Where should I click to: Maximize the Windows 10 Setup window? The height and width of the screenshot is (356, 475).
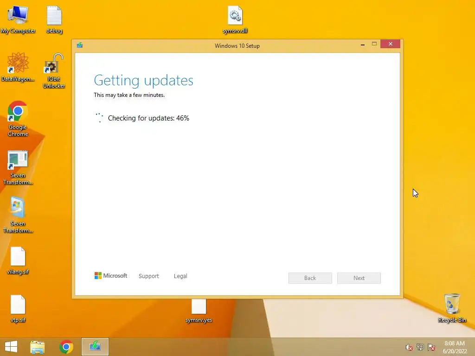click(x=374, y=44)
